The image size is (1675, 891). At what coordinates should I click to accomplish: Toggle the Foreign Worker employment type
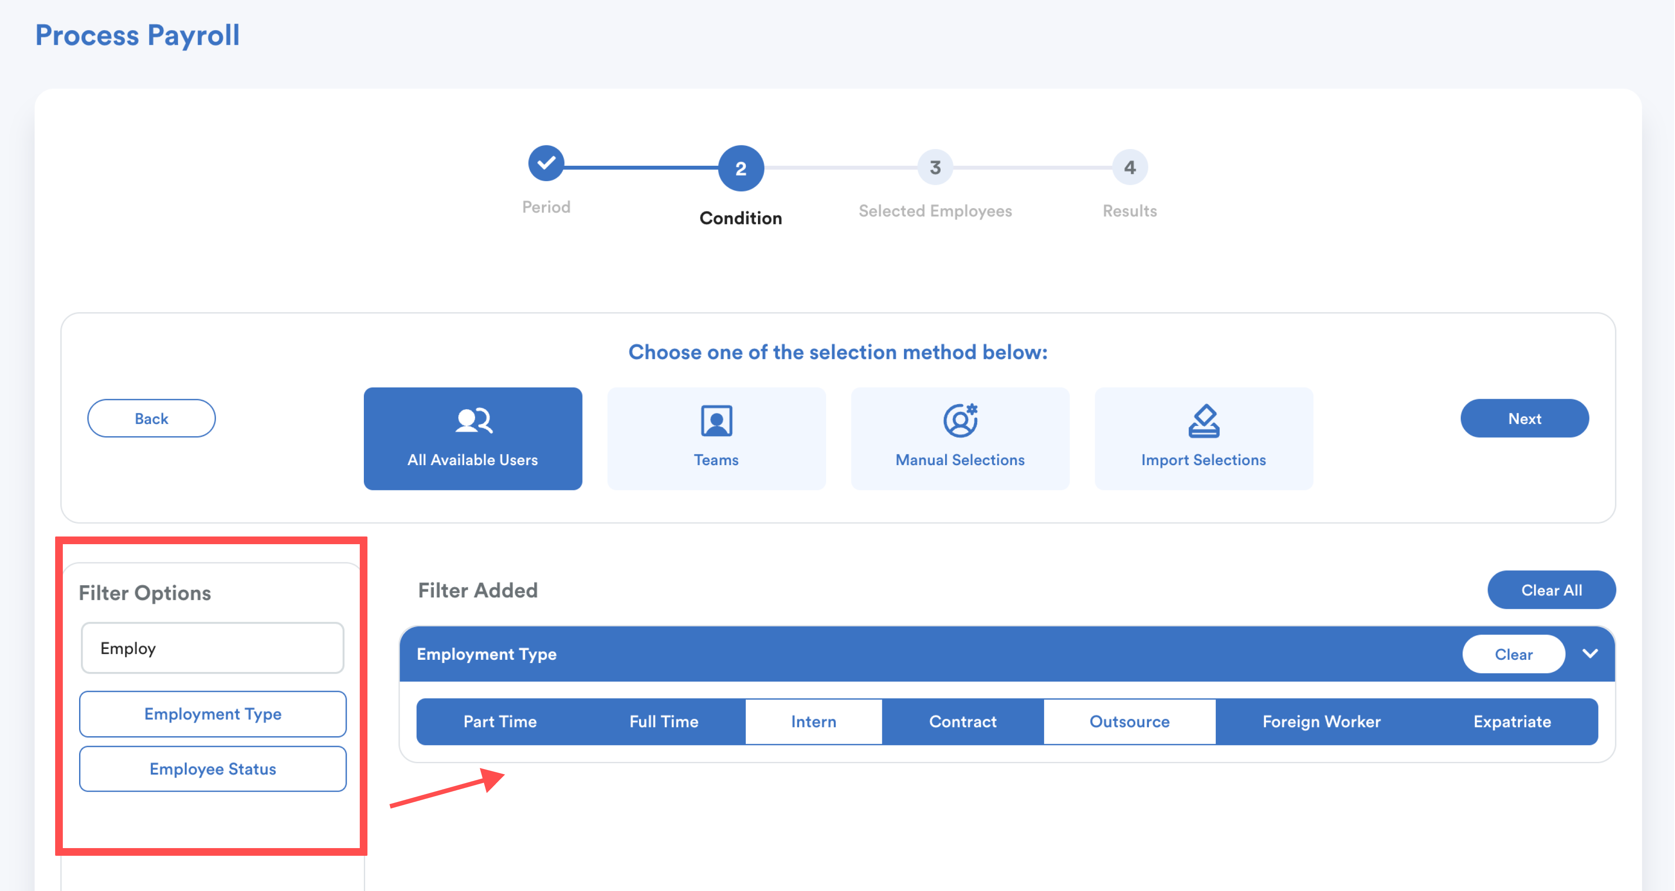[x=1321, y=721]
